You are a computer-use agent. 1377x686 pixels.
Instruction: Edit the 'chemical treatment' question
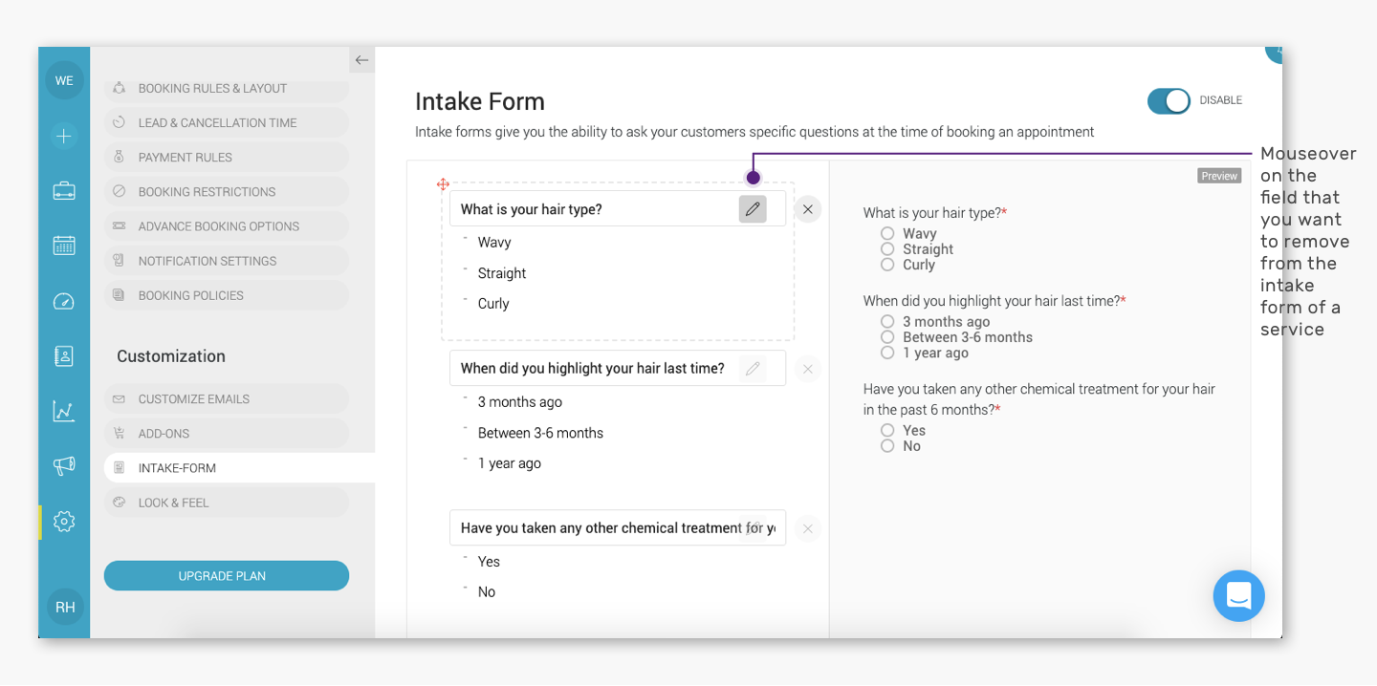[x=753, y=527]
